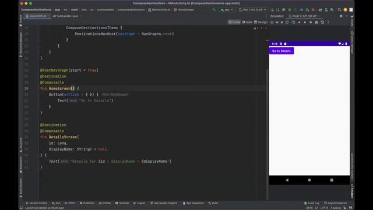Open the Pixel 2 API 28 device dropdown
Viewport: 373px width, 210px height.
click(x=252, y=10)
